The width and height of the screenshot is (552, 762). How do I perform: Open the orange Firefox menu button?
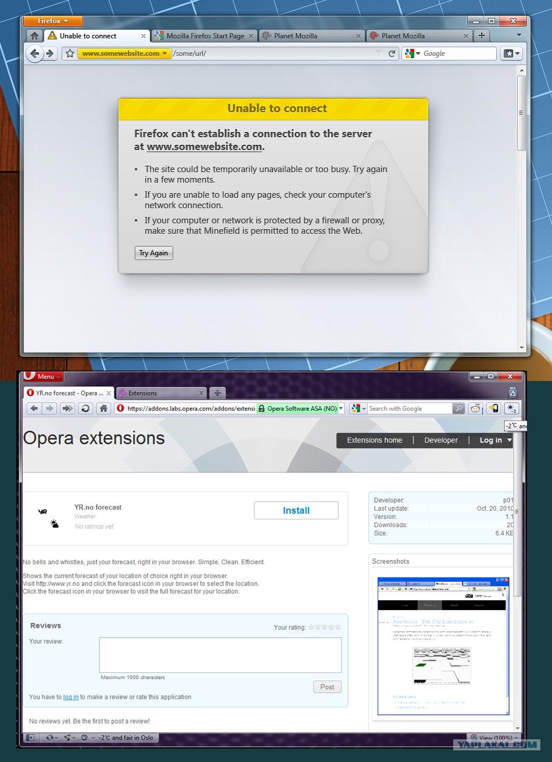(x=53, y=21)
